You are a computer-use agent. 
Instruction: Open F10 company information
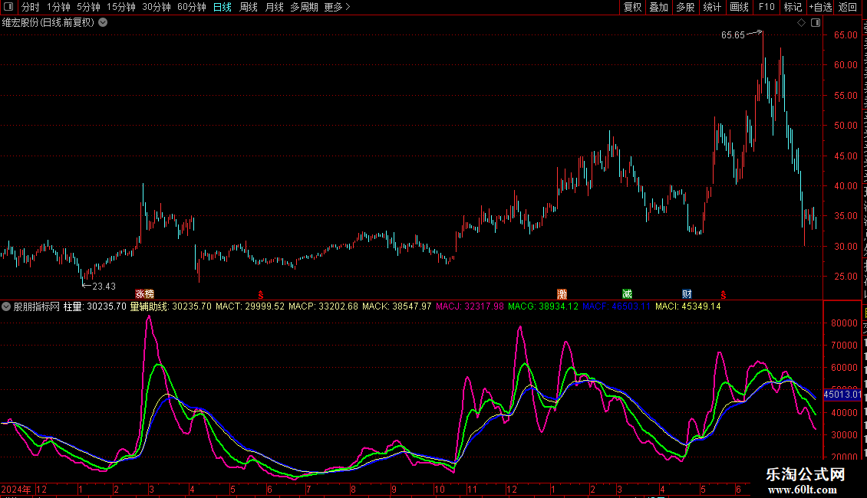coord(766,7)
